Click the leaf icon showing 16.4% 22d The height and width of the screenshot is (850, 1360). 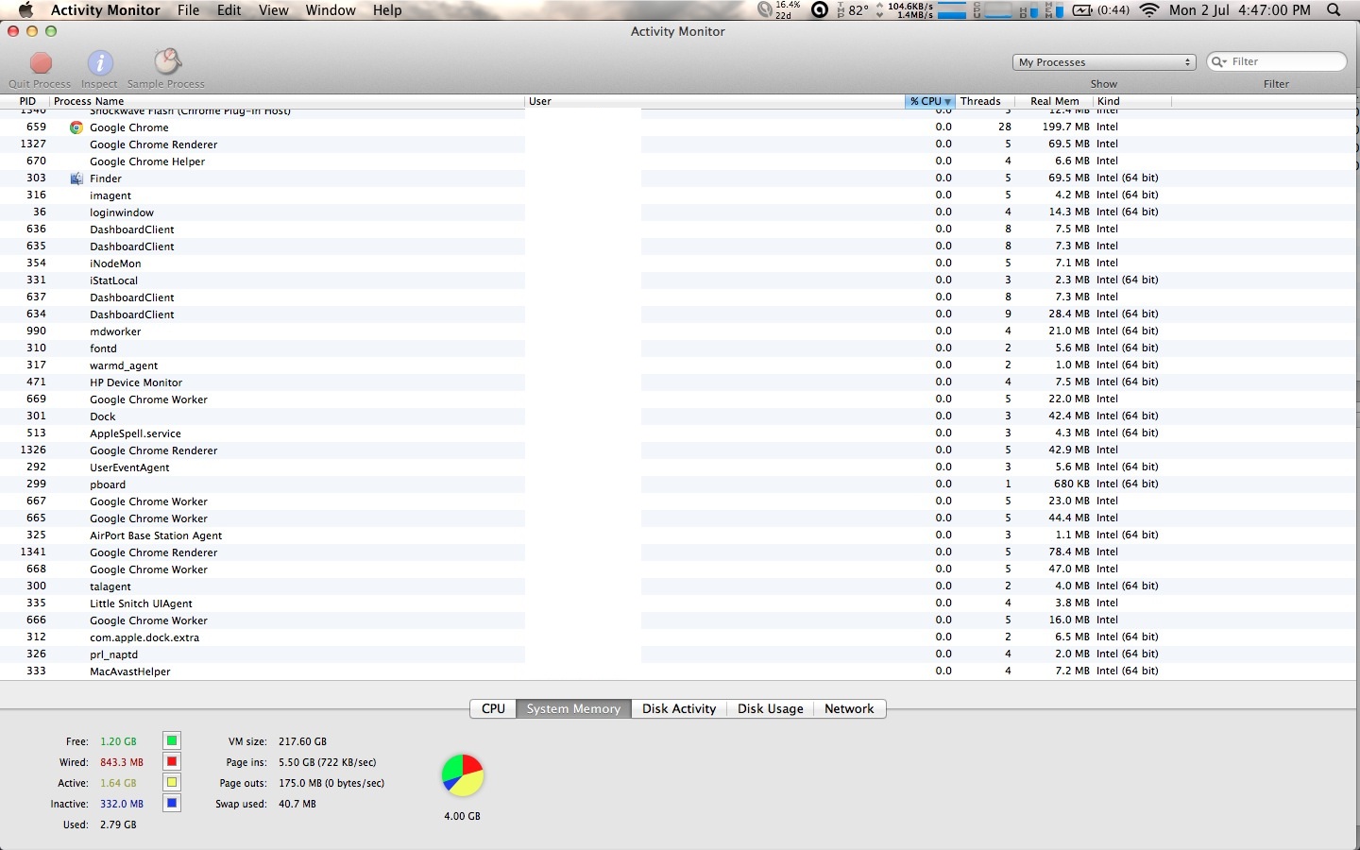click(780, 10)
